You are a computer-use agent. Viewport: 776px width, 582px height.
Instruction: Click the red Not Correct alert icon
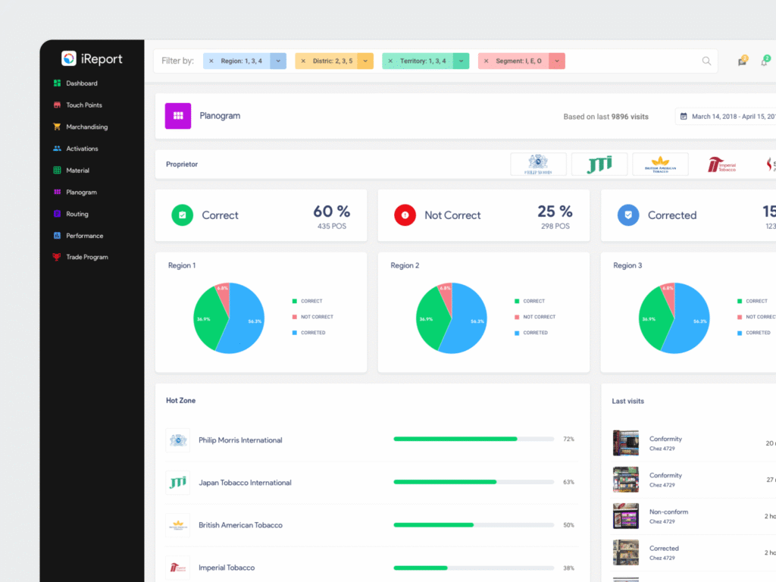[x=405, y=215]
